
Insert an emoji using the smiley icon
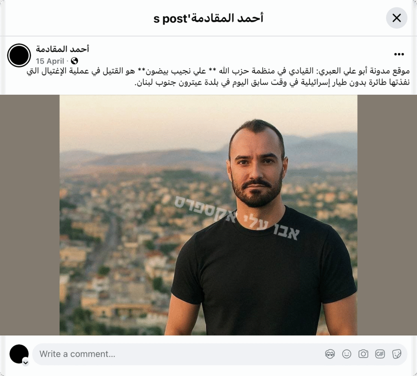click(347, 354)
